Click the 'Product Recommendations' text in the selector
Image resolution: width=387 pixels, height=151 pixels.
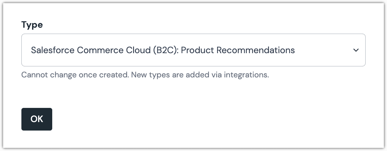click(238, 50)
